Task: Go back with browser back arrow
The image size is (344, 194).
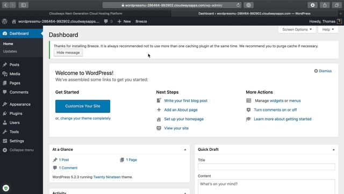Action: point(5,5)
